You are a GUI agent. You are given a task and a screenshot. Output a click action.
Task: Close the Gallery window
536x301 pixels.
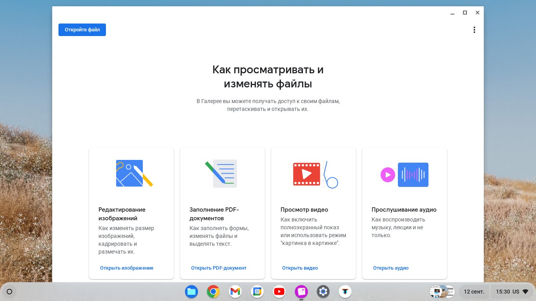click(478, 13)
